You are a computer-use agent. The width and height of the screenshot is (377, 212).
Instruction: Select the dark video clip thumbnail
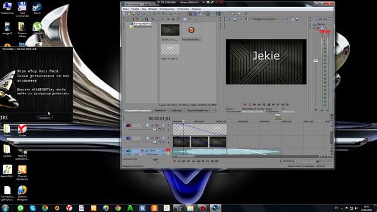click(x=170, y=30)
